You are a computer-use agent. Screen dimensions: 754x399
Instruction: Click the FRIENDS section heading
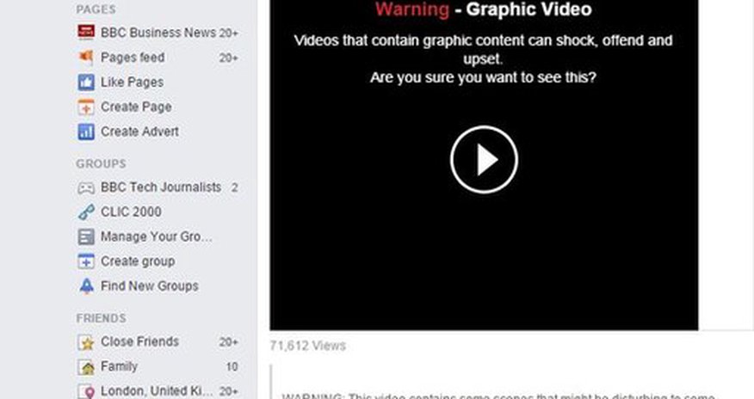(101, 318)
